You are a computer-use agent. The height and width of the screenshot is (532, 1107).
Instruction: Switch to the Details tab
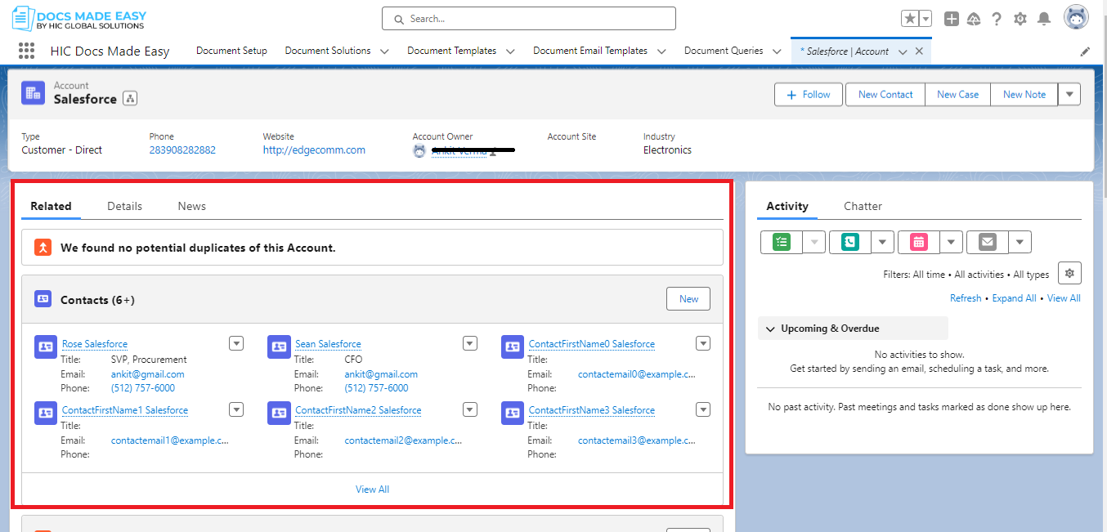[x=124, y=206]
